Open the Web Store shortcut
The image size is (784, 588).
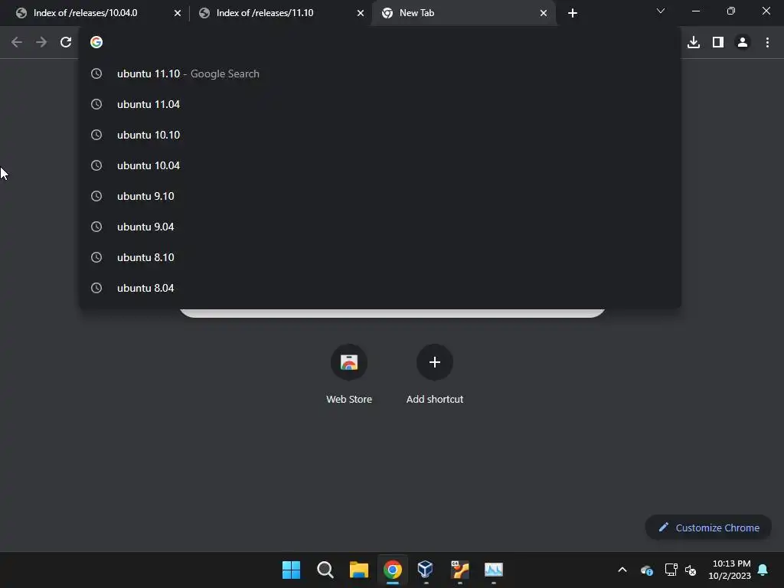(x=349, y=374)
